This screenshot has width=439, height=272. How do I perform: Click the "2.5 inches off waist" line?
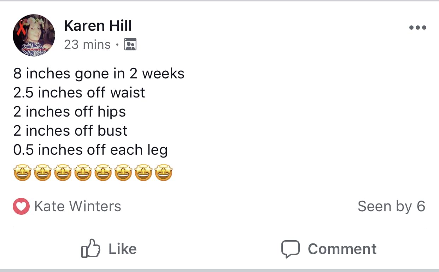click(x=79, y=93)
